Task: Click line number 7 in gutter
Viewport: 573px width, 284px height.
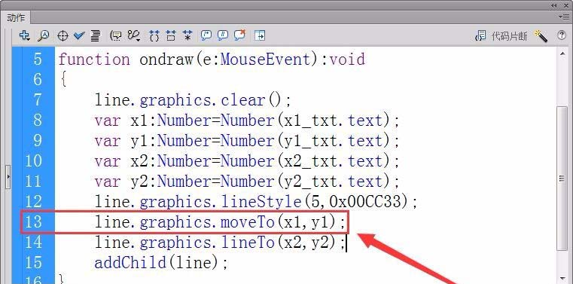Action: [x=38, y=99]
